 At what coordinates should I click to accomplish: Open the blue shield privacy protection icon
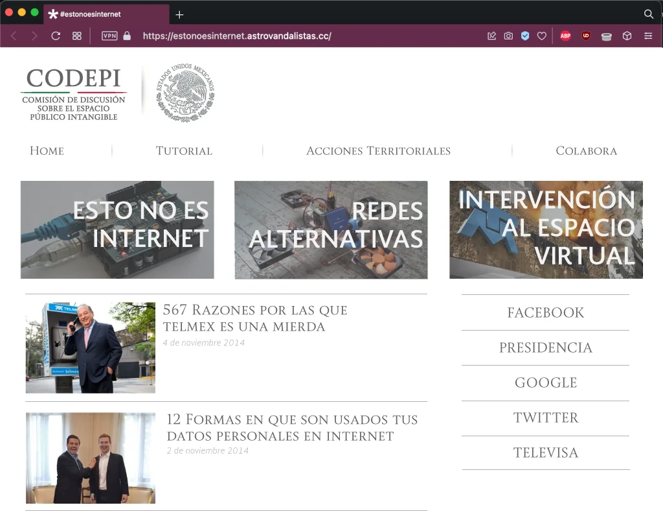[525, 36]
